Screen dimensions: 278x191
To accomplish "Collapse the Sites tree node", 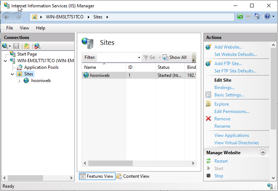I will pos(12,74).
